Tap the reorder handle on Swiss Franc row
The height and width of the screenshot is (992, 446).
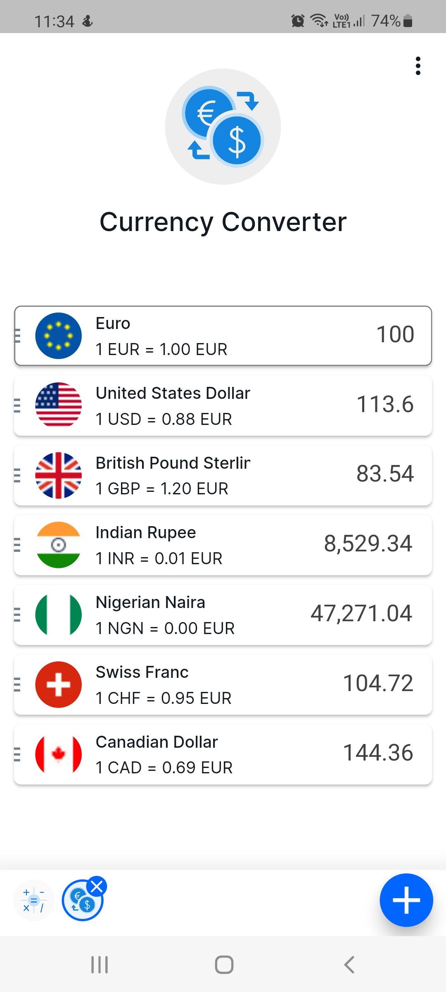tap(17, 684)
